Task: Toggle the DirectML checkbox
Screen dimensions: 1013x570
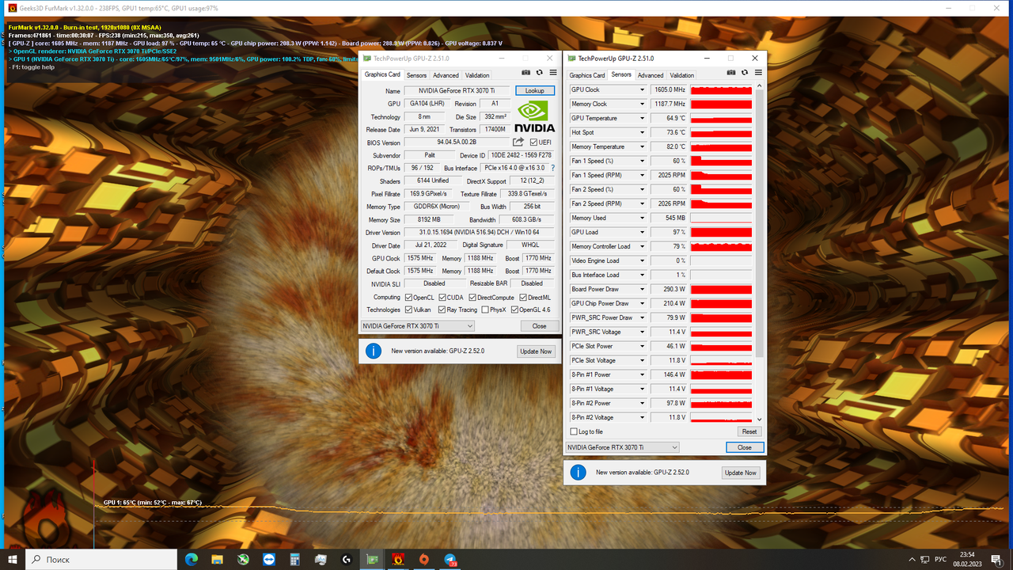Action: [523, 297]
